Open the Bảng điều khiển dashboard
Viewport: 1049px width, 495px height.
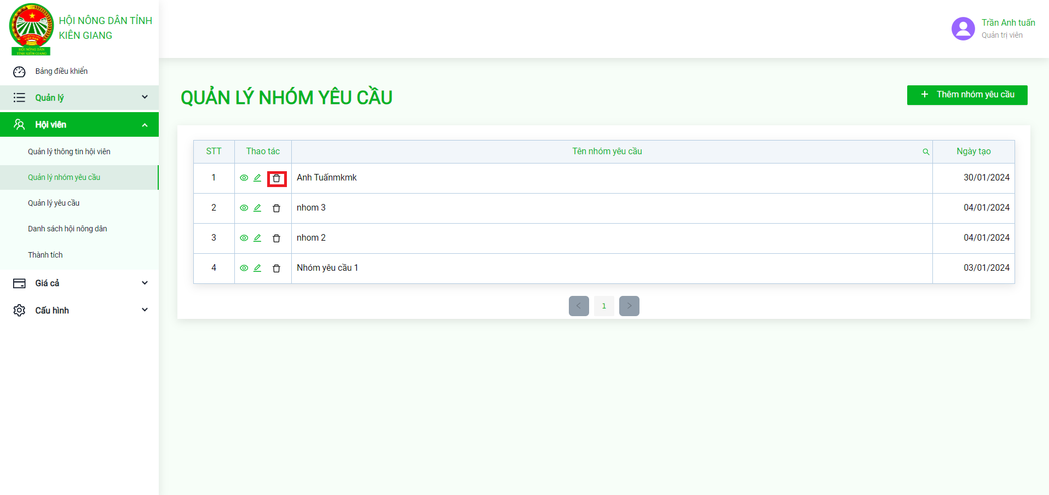(61, 71)
